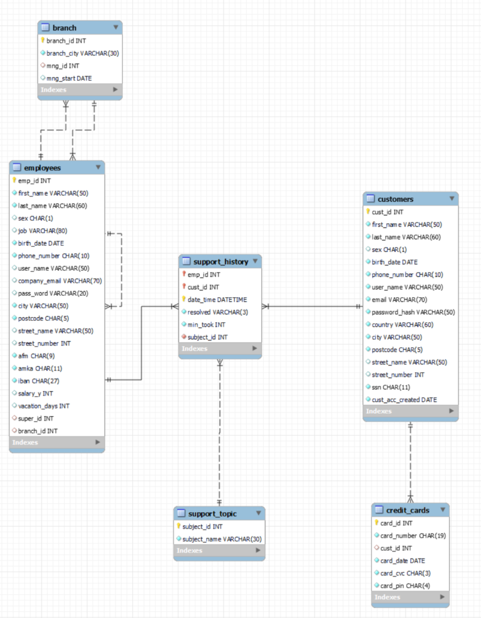Collapse the customers table with header arrow
481x618 pixels.
(452, 198)
